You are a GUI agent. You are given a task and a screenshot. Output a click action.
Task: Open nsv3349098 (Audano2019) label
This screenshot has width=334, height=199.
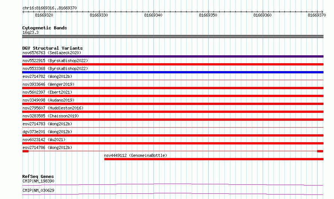pyautogui.click(x=48, y=100)
